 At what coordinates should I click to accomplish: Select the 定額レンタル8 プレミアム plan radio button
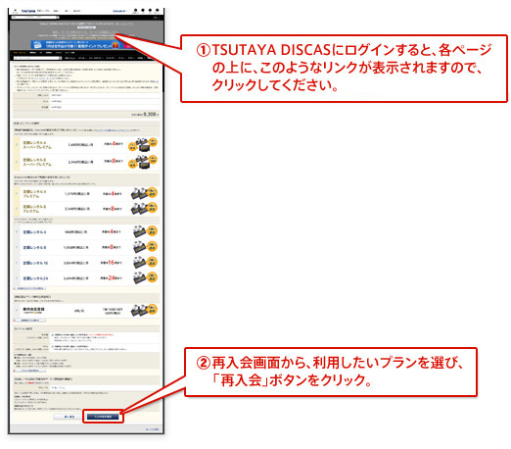click(x=17, y=209)
